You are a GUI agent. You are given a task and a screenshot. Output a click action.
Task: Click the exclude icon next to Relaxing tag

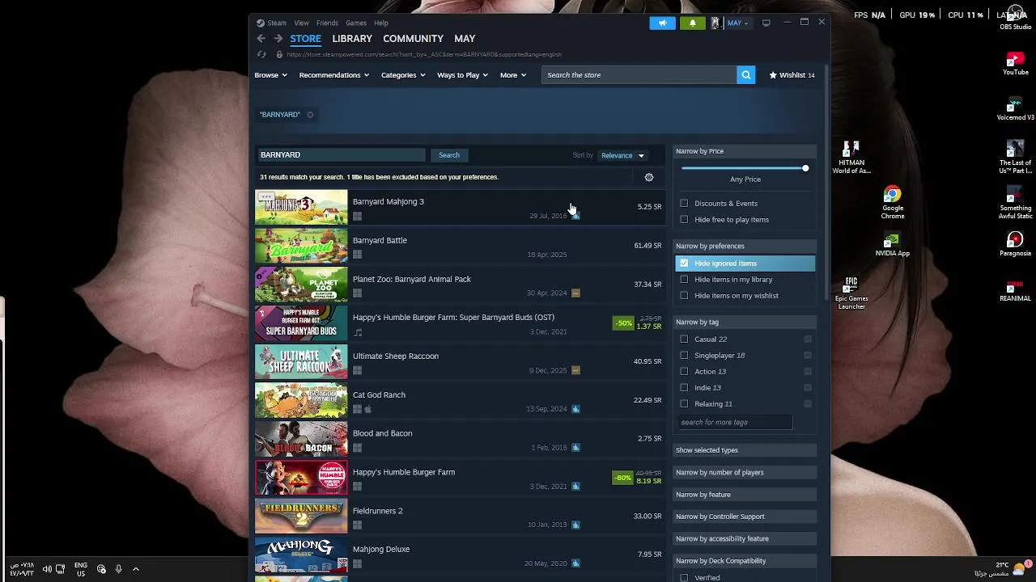pos(807,404)
